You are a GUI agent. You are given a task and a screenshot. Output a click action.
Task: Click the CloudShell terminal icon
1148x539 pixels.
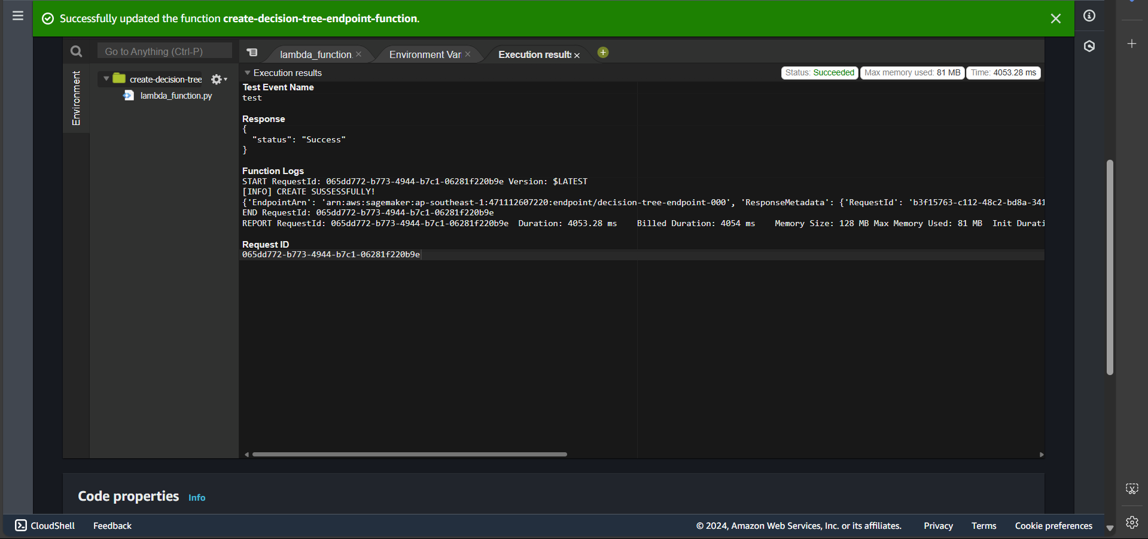tap(21, 525)
